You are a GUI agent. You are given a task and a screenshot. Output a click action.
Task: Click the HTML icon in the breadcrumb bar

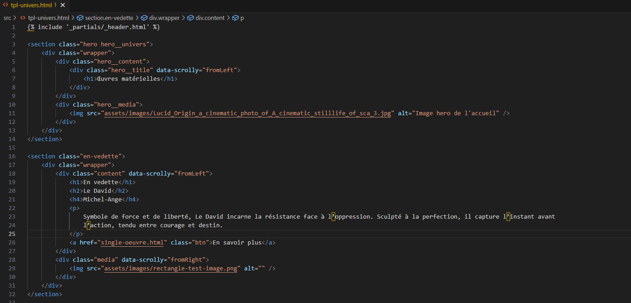(23, 18)
